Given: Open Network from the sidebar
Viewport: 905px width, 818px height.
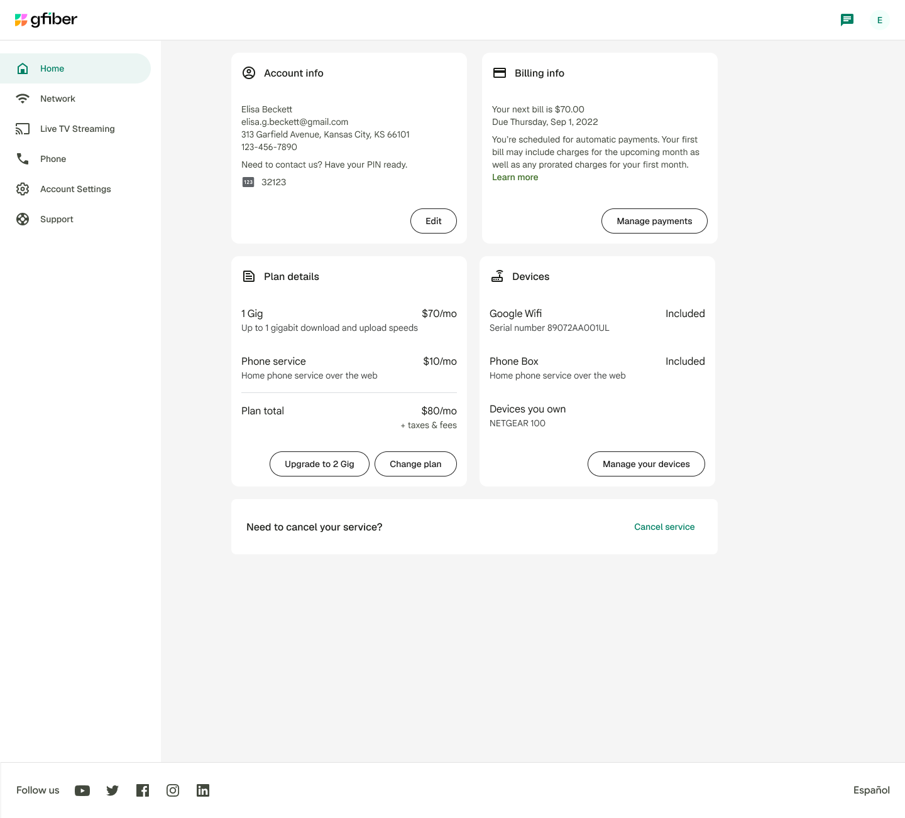Looking at the screenshot, I should click(x=75, y=99).
